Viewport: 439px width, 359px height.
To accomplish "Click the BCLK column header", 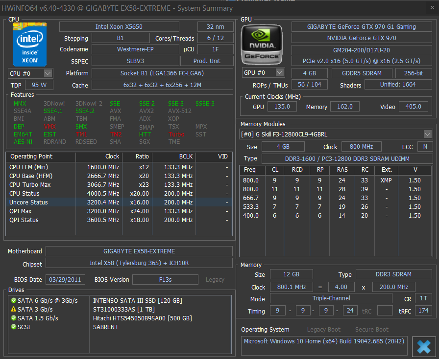I will (174, 157).
